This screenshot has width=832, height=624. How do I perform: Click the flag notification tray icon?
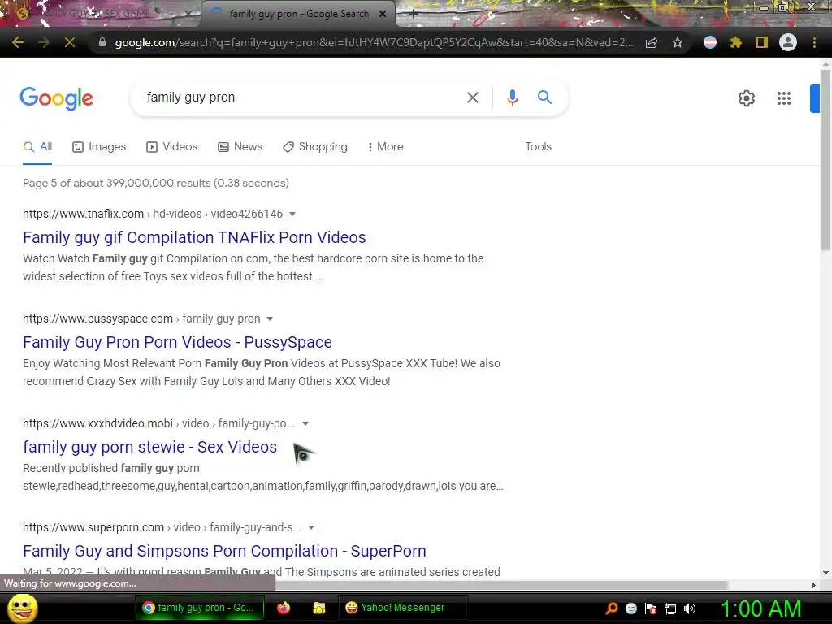point(651,609)
